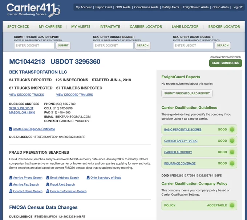Open Create Due Diligence Certificate link
247x220 pixels.
34,129
